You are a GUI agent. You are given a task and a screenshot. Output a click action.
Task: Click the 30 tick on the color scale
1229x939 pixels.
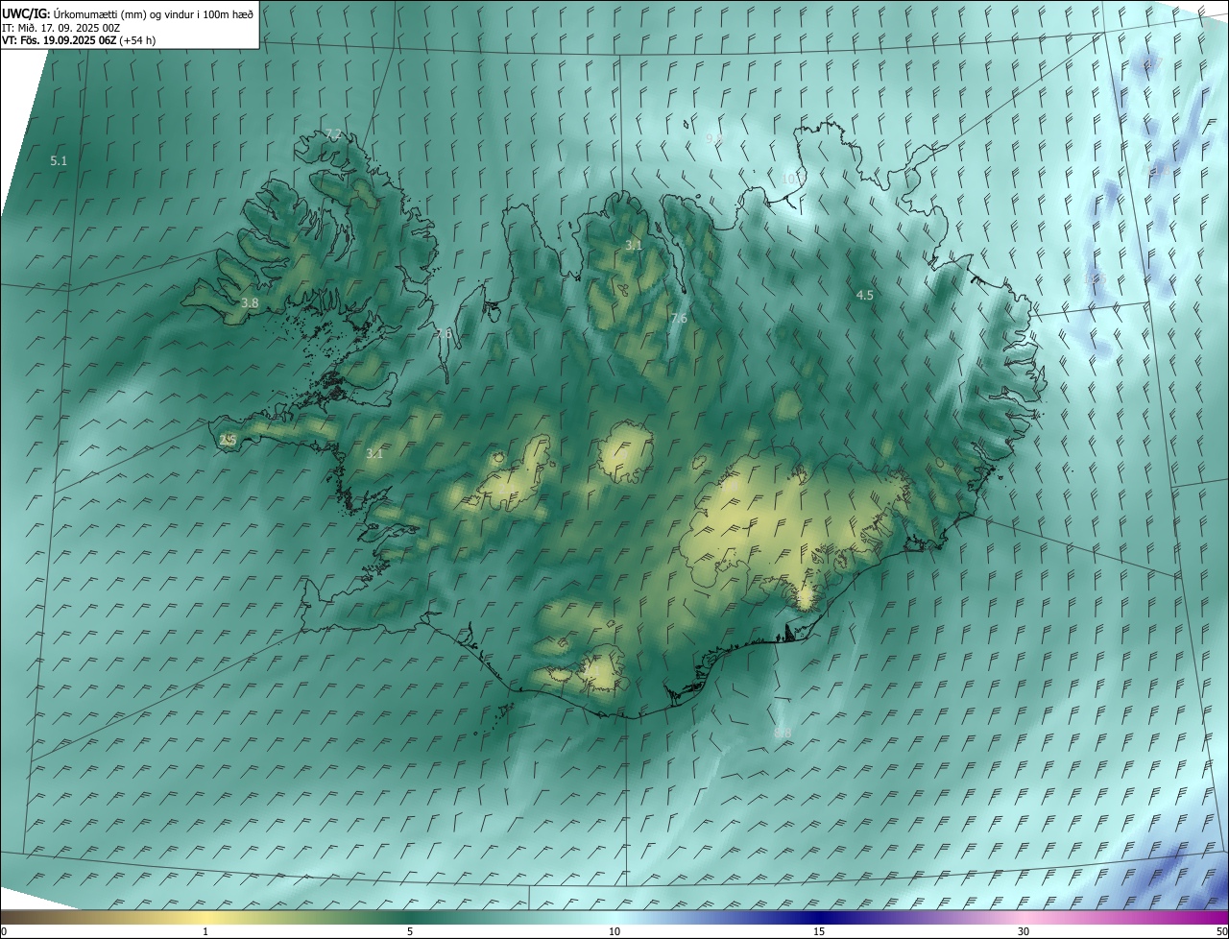[1024, 932]
